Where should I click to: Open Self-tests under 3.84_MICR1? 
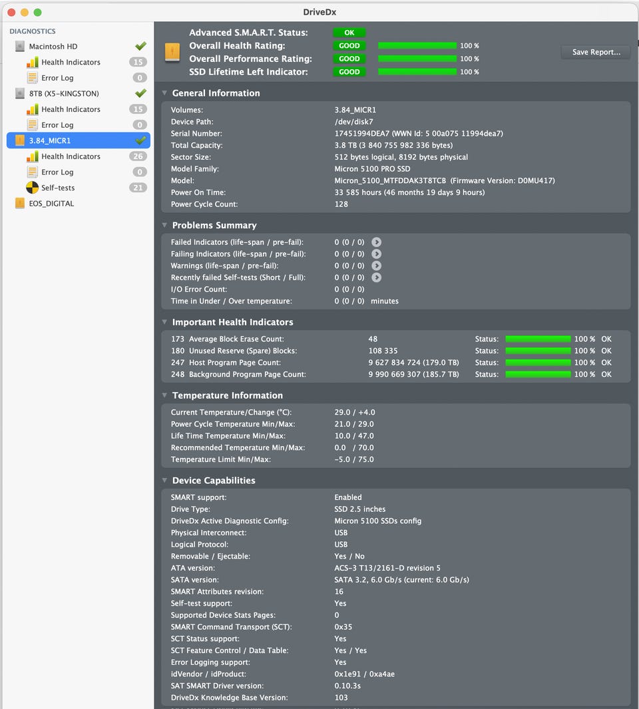58,188
